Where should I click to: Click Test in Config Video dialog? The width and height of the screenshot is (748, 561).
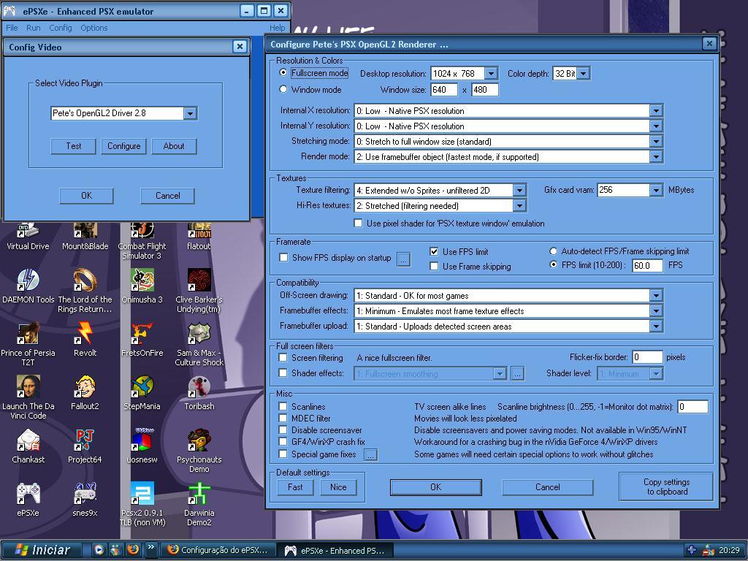point(74,146)
